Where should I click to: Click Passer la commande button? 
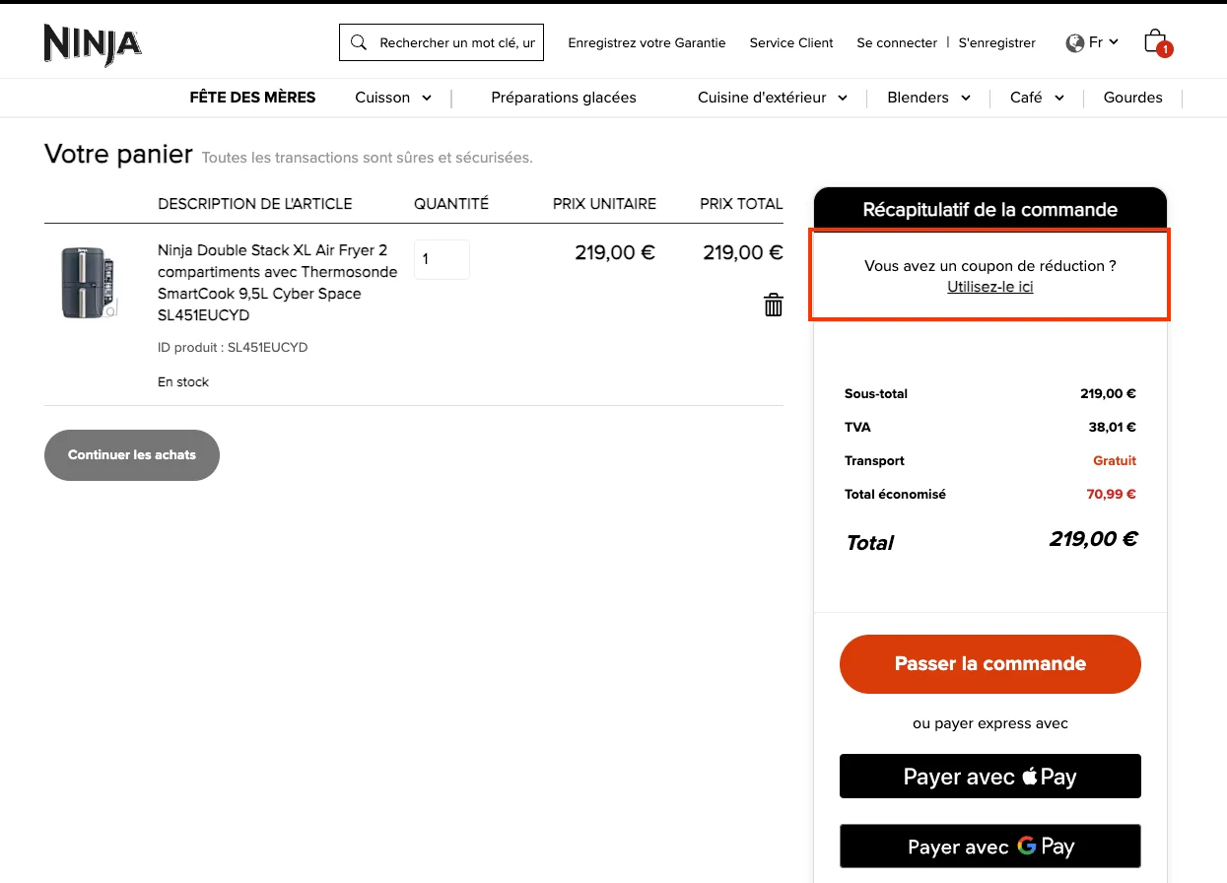click(x=990, y=664)
